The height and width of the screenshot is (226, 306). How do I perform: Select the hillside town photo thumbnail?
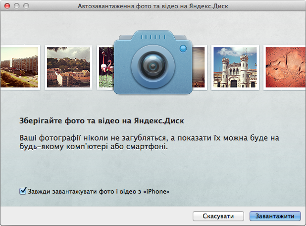(x=68, y=67)
